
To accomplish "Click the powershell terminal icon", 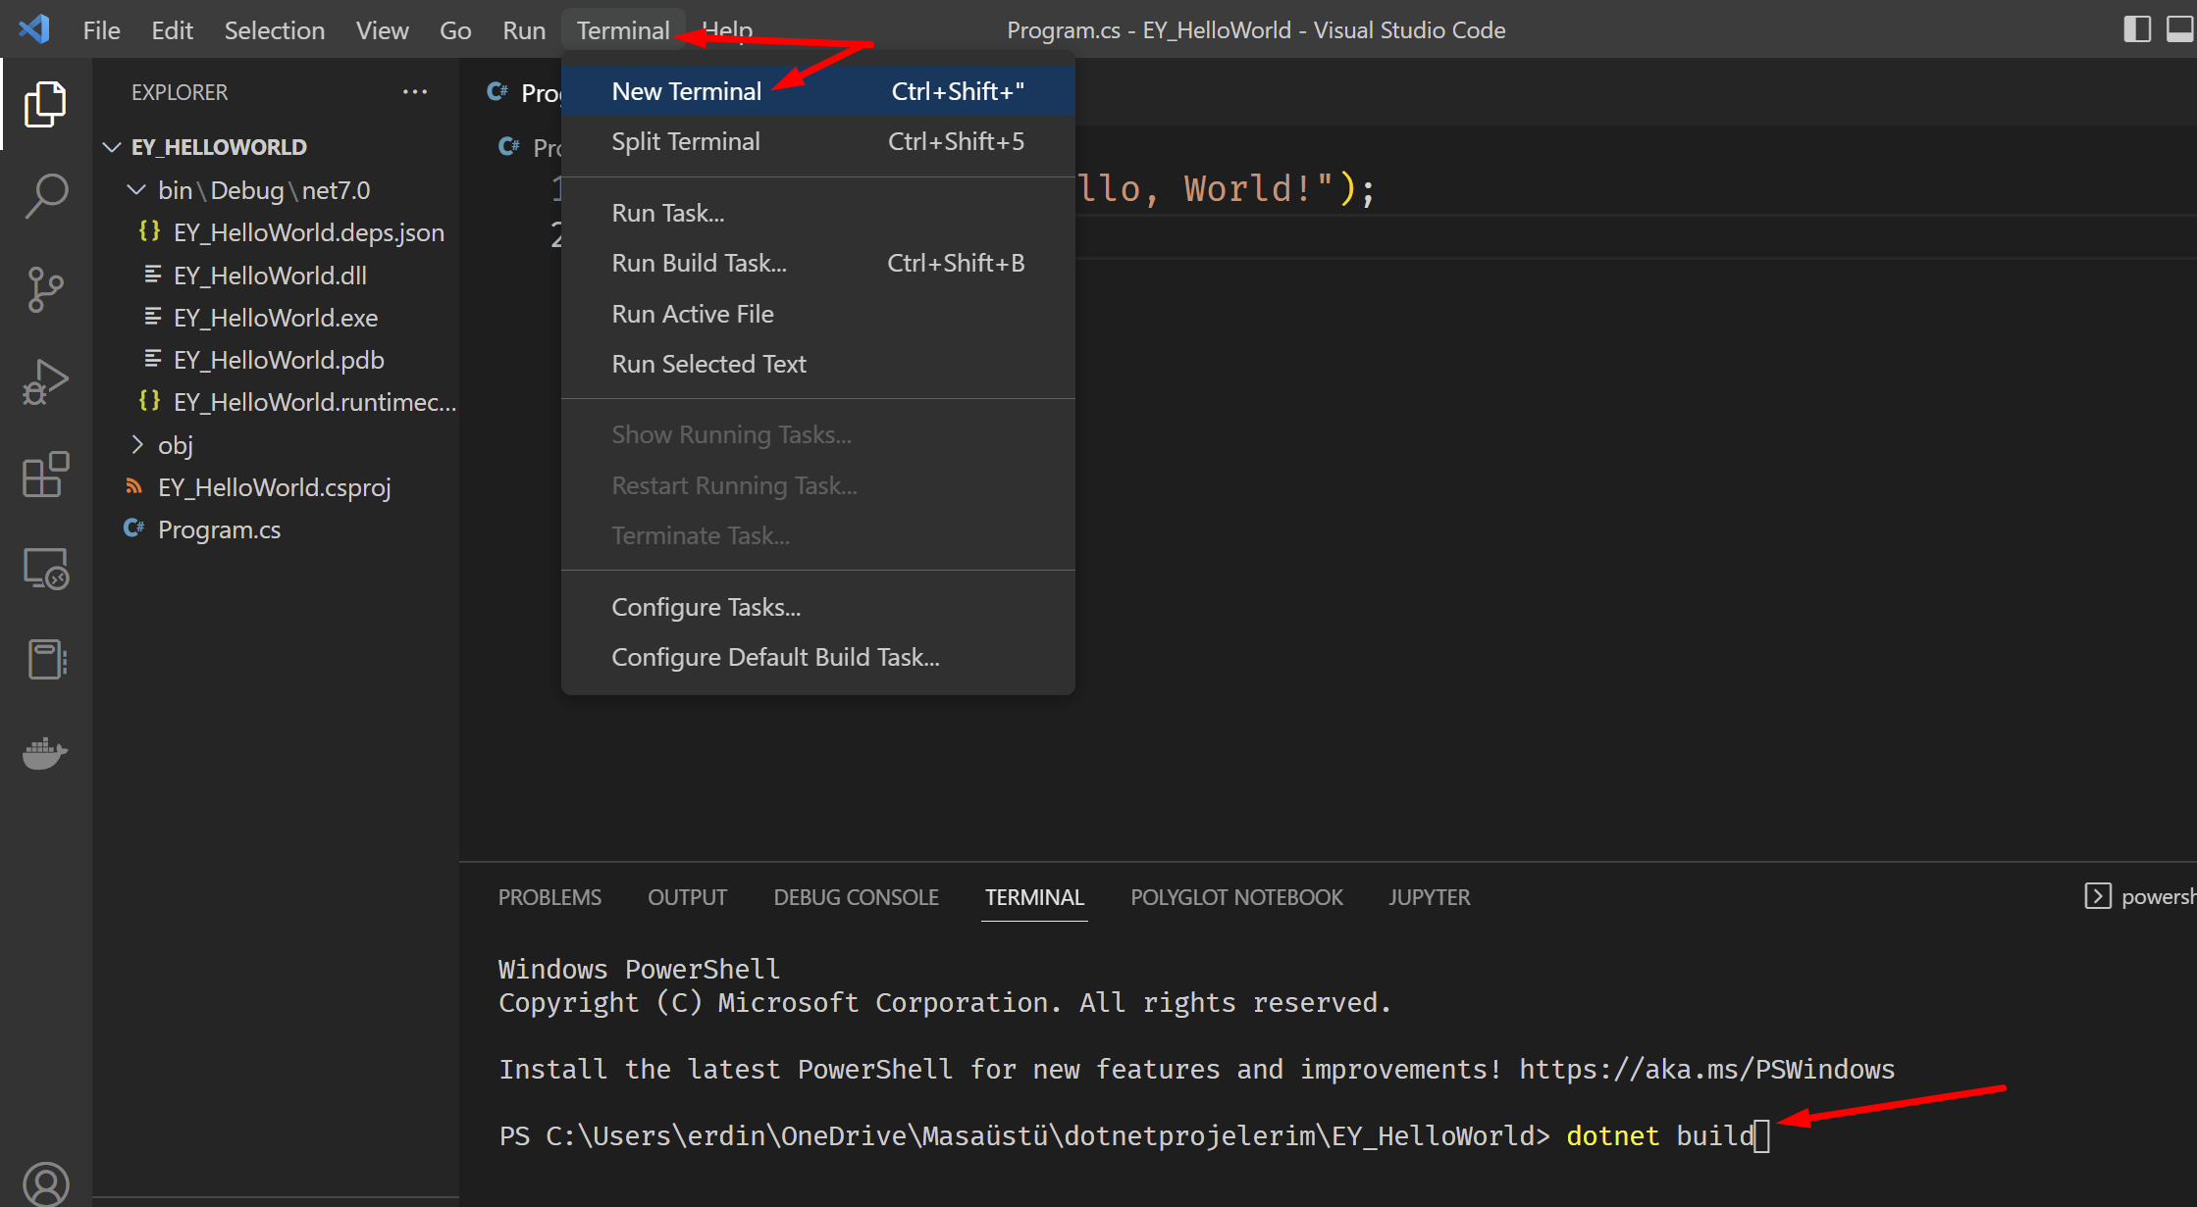I will click(x=2097, y=896).
